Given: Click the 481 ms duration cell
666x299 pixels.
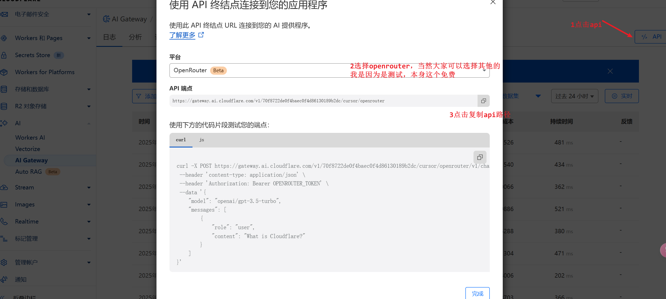Looking at the screenshot, I should [x=564, y=143].
